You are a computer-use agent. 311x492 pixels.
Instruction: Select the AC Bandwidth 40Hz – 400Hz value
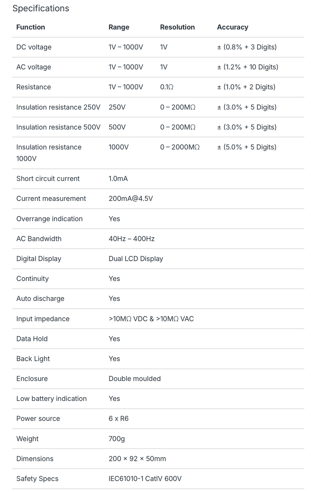pyautogui.click(x=132, y=239)
